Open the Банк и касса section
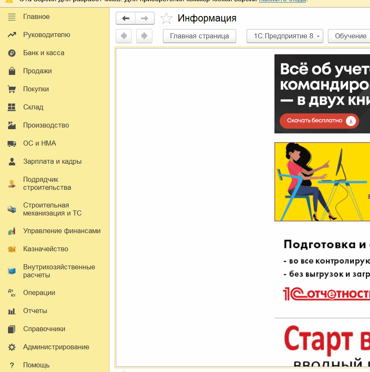370x372 pixels. (44, 53)
